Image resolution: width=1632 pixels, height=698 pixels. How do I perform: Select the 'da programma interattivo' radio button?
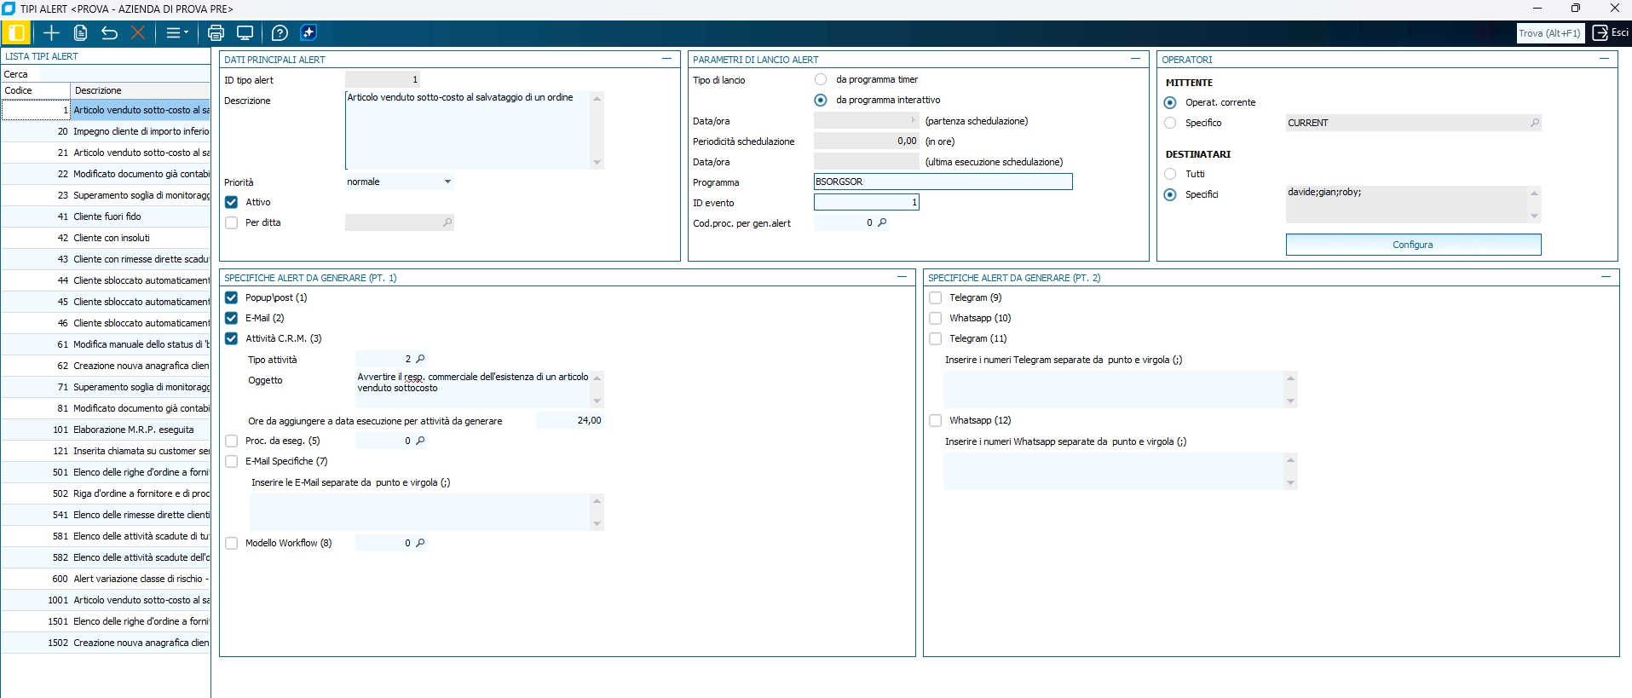tap(821, 100)
